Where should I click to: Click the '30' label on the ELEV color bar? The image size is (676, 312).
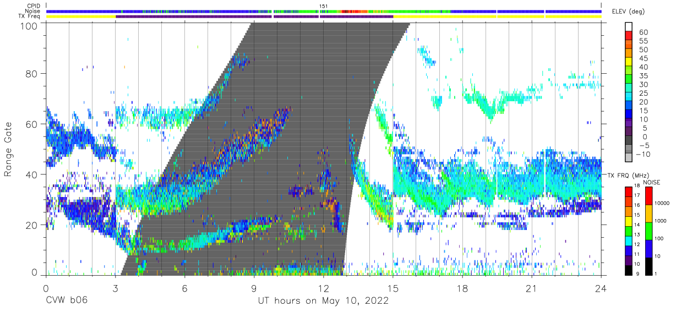click(x=643, y=84)
